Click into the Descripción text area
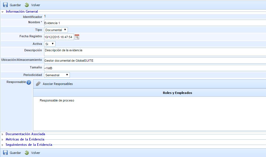 point(154,52)
